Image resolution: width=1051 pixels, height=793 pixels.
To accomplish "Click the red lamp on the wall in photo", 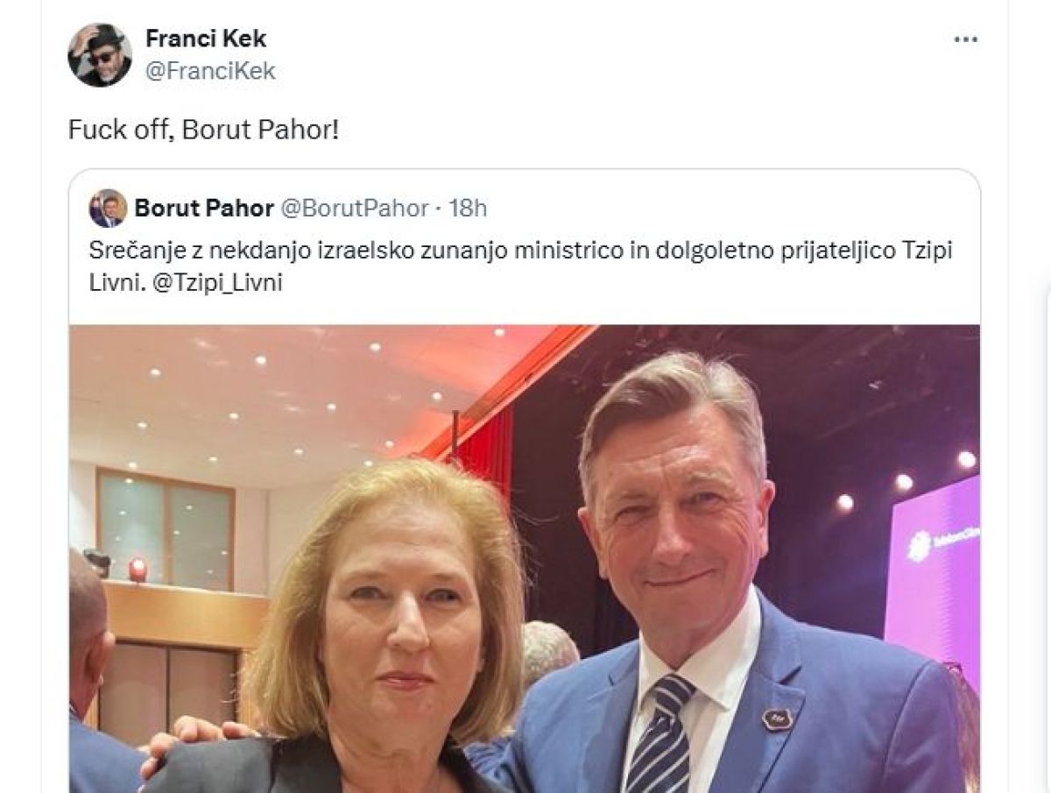I will (138, 570).
